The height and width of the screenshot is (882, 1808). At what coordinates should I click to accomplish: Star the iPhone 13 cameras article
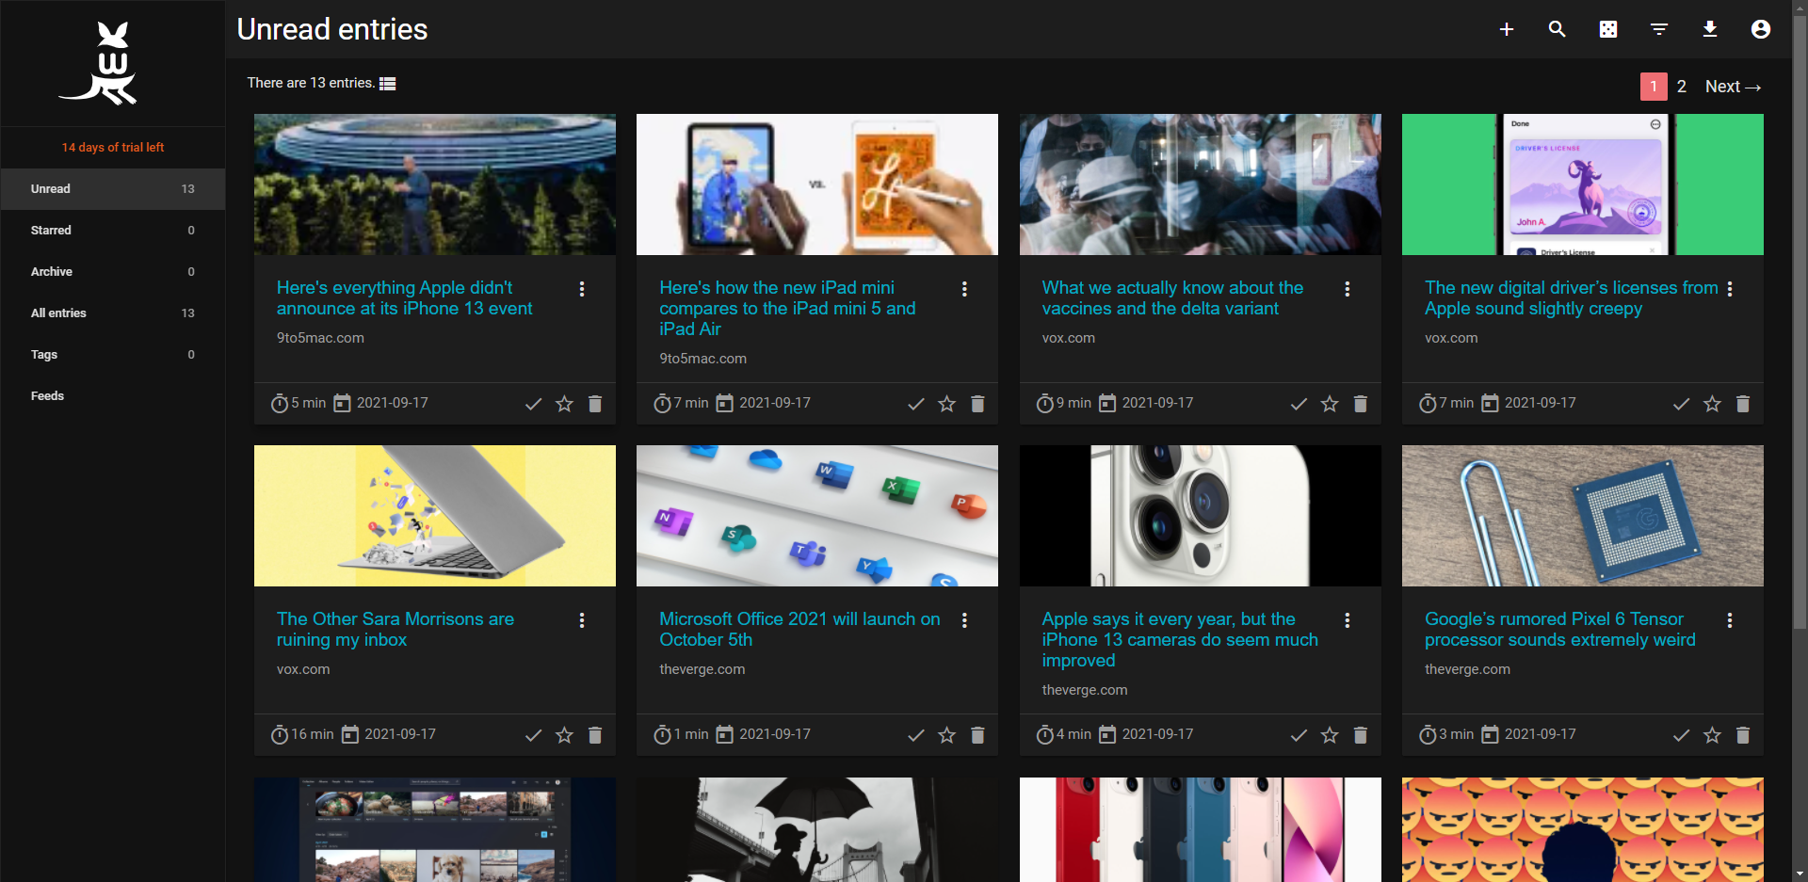coord(1330,735)
